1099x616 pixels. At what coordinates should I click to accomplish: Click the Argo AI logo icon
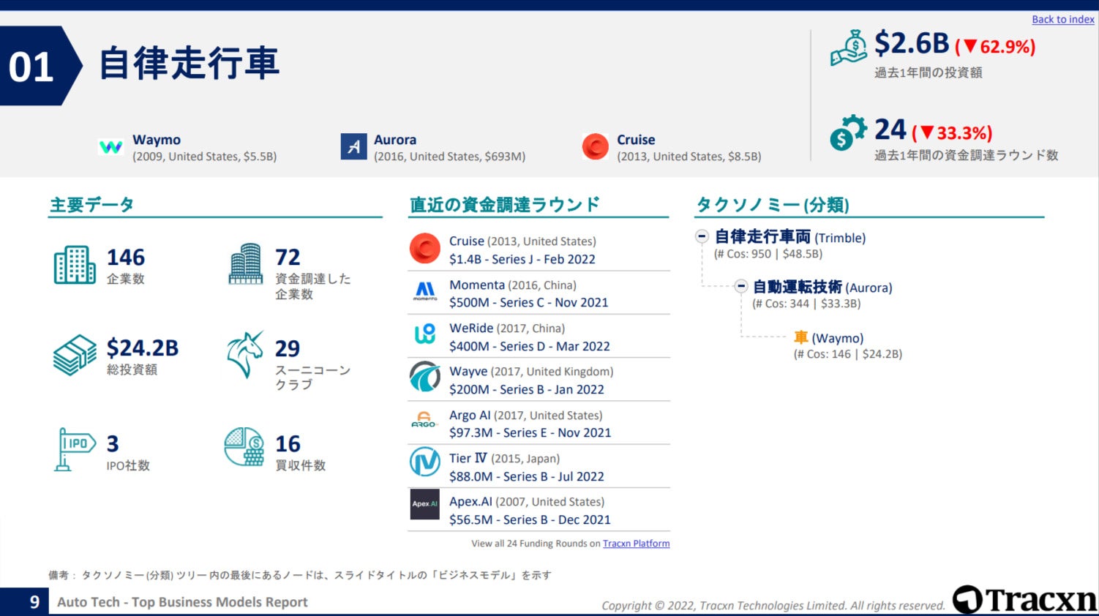click(424, 421)
